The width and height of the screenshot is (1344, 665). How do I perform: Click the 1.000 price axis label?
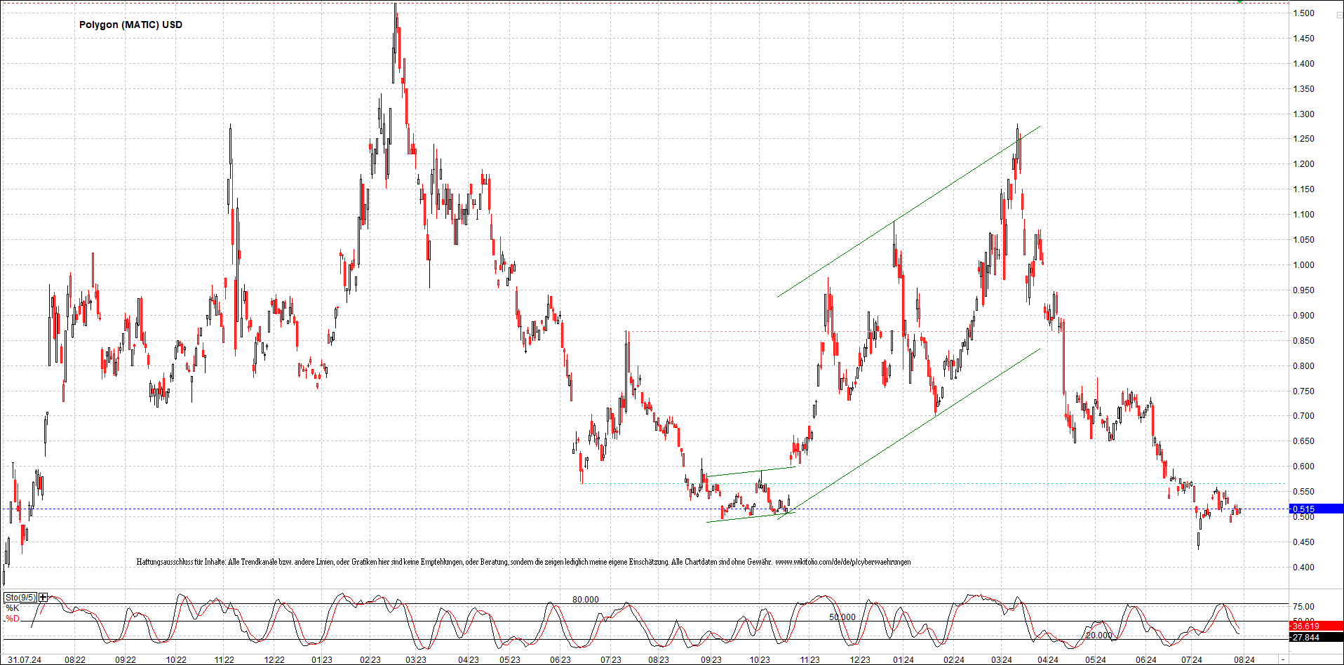coord(1304,265)
